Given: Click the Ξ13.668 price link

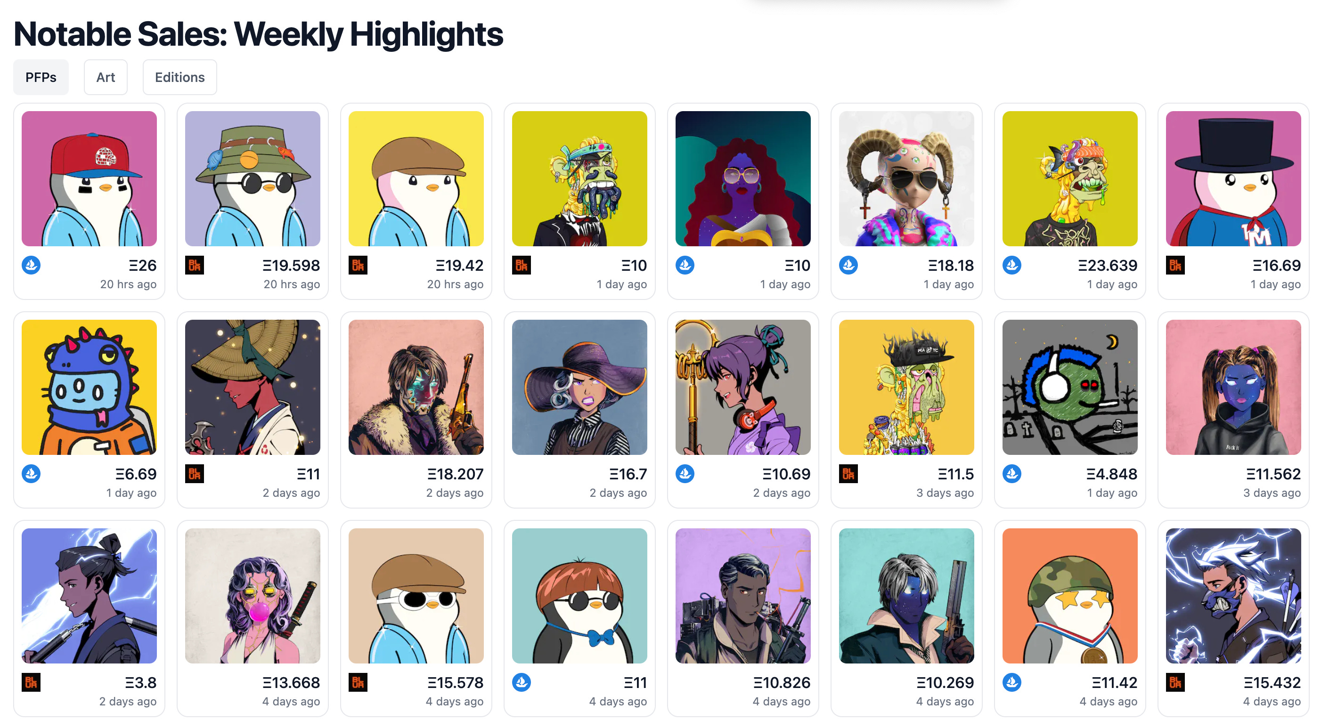Looking at the screenshot, I should tap(291, 683).
